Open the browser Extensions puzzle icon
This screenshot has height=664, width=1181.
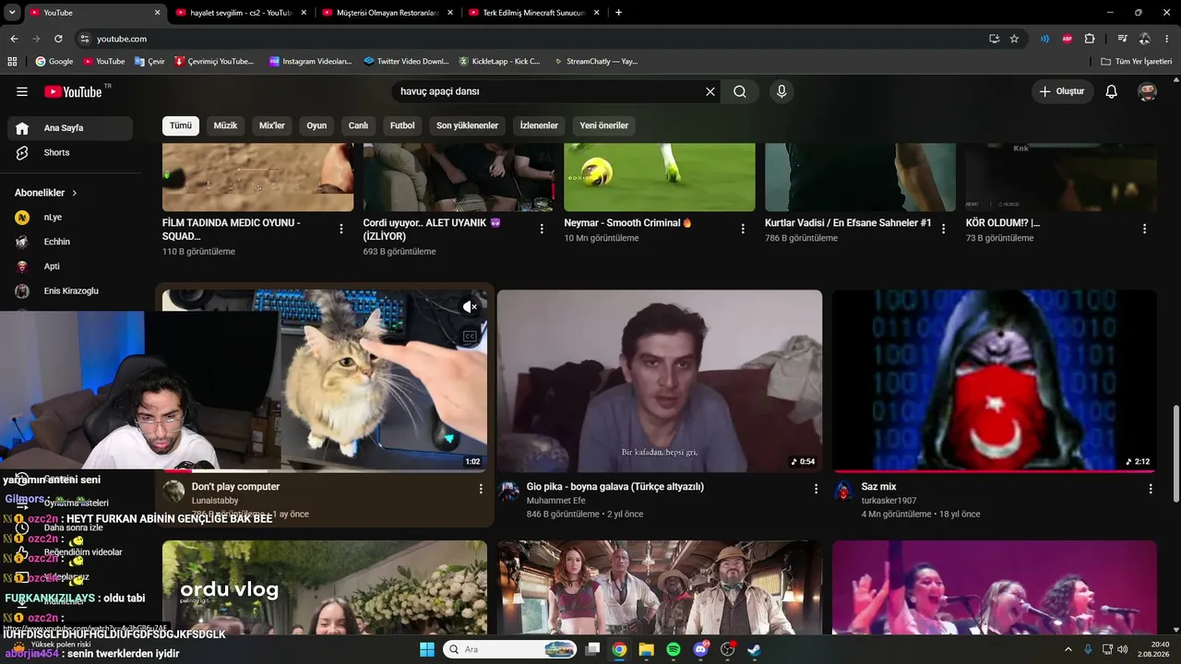1090,39
